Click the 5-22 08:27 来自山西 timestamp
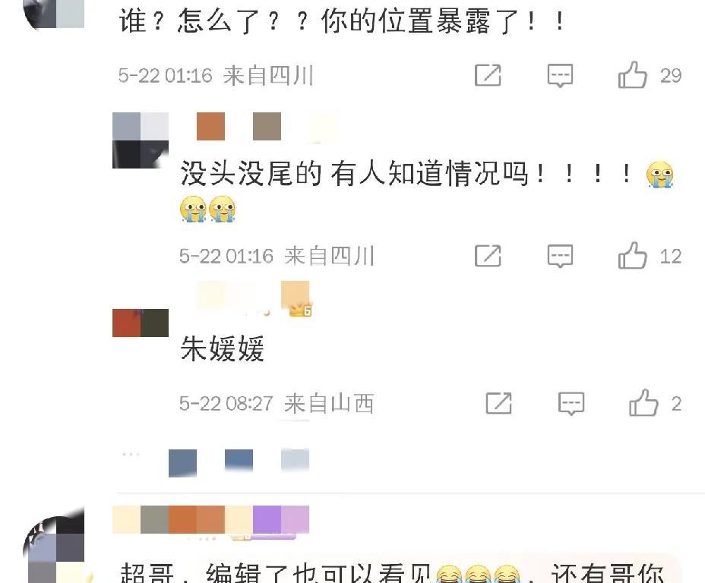 tap(277, 403)
